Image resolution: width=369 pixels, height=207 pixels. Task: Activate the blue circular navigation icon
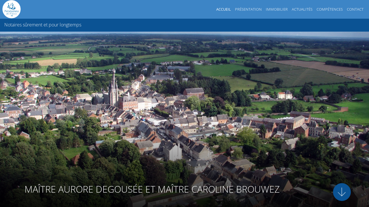point(342,192)
